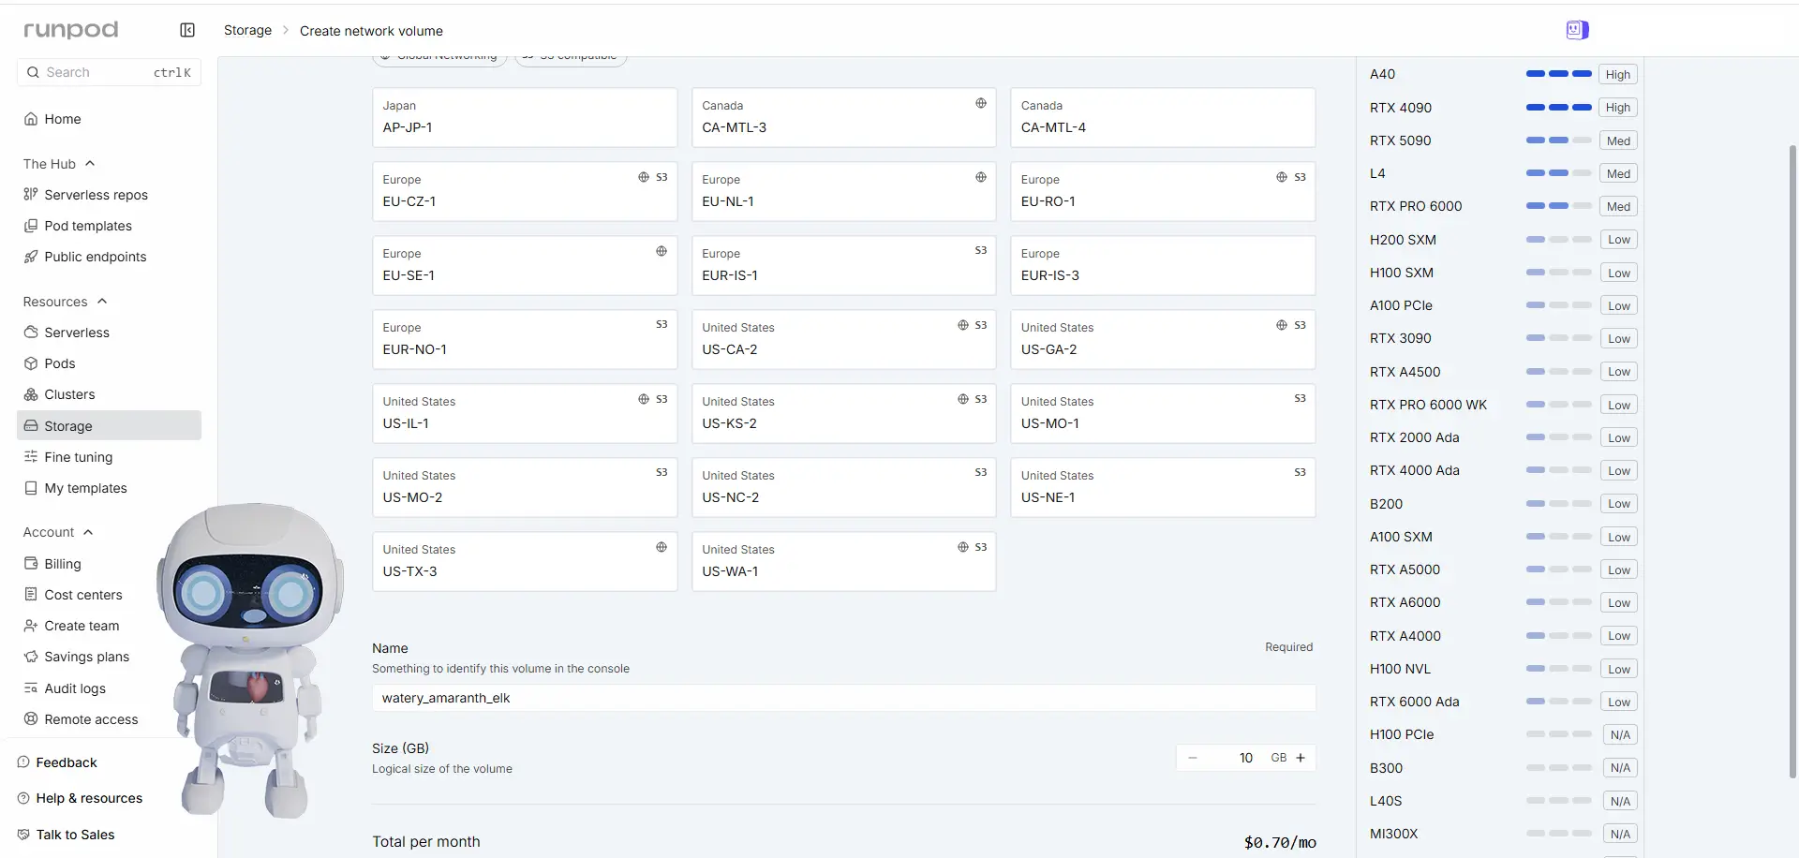The width and height of the screenshot is (1799, 858).
Task: Click the robot mascot image
Action: [x=248, y=660]
